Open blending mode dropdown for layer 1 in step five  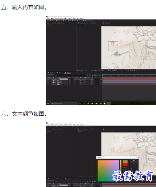(x=71, y=79)
